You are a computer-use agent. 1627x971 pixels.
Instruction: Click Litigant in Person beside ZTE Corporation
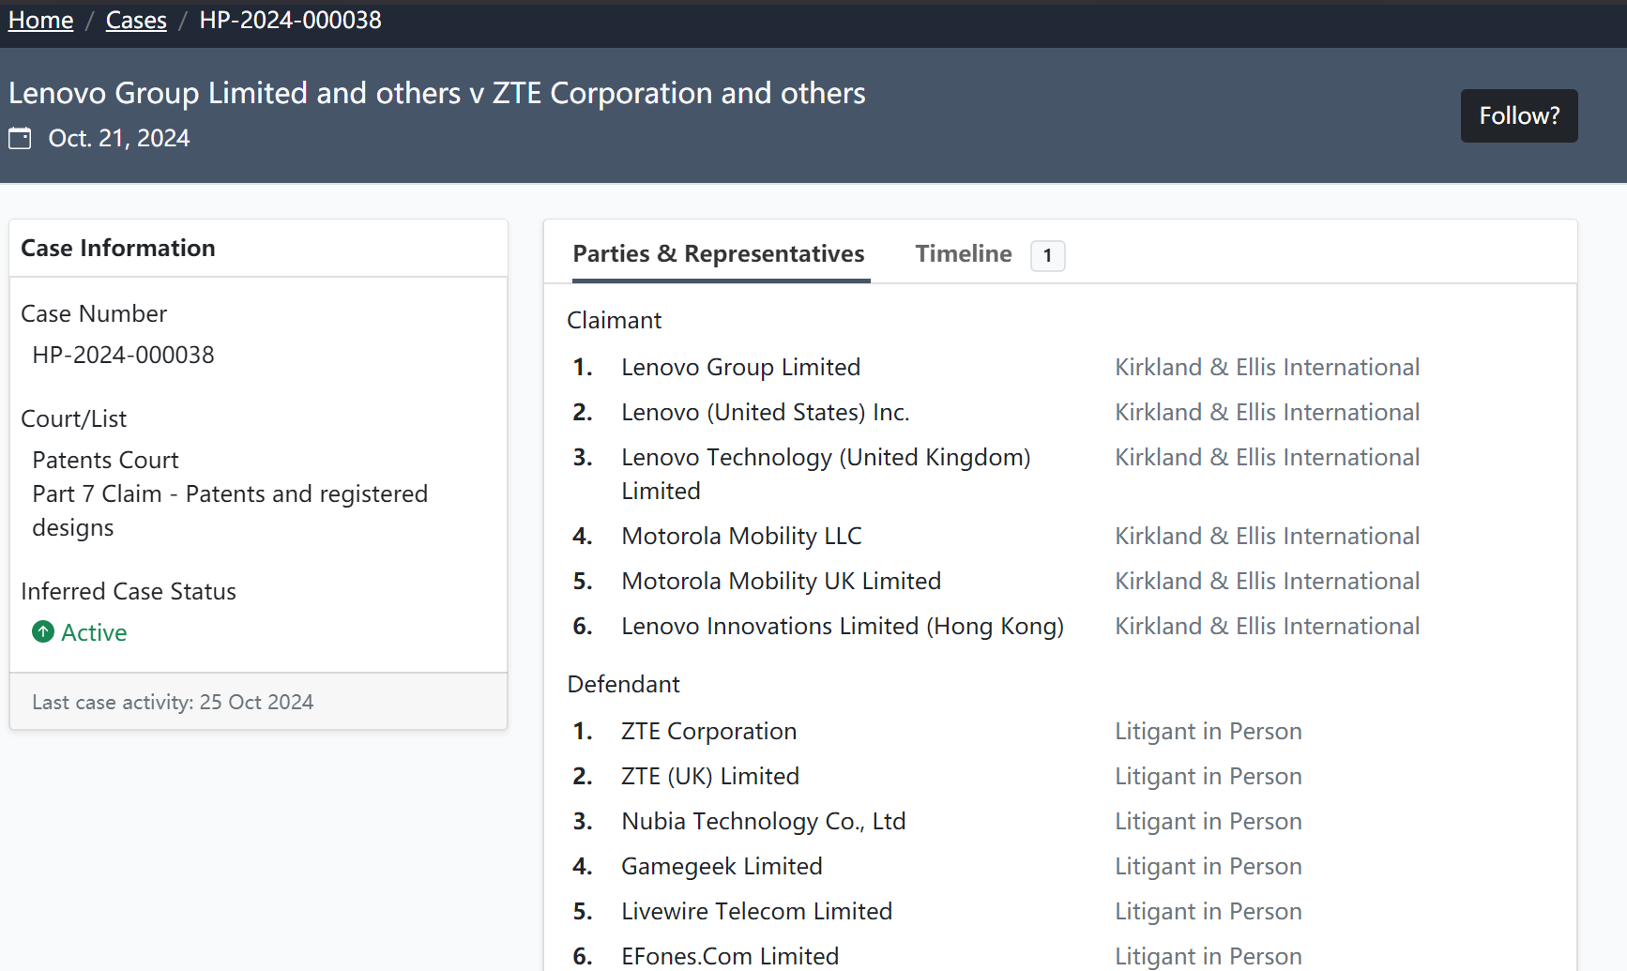click(x=1208, y=731)
